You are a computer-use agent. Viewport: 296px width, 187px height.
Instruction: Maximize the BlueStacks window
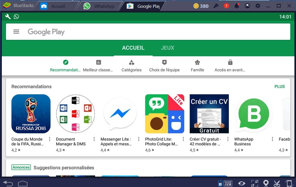point(279,6)
